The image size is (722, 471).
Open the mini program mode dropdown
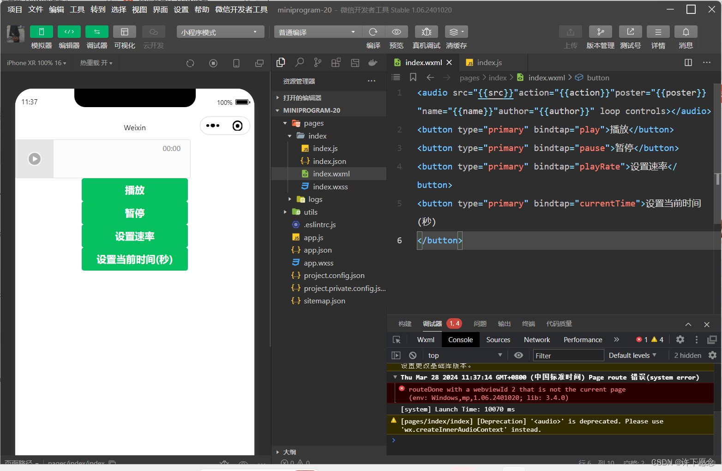coord(220,32)
